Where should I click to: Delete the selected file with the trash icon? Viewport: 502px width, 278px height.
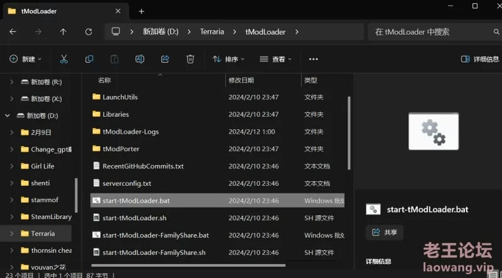pos(190,59)
